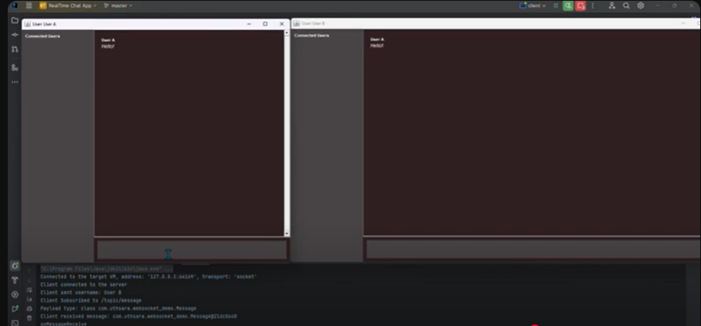Click the User A sender name in User A window

tap(108, 40)
